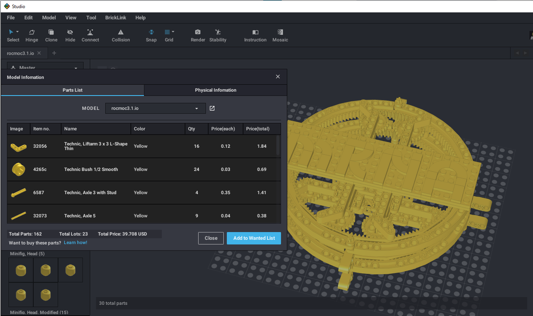533x316 pixels.
Task: Select the Select tool in toolbar
Action: pos(13,36)
